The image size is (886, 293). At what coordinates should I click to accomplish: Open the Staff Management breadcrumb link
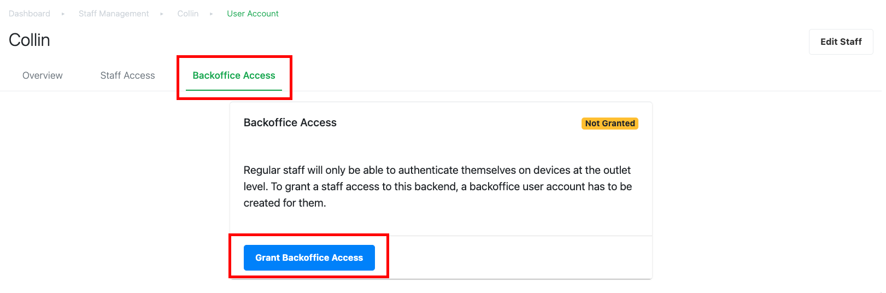point(114,14)
